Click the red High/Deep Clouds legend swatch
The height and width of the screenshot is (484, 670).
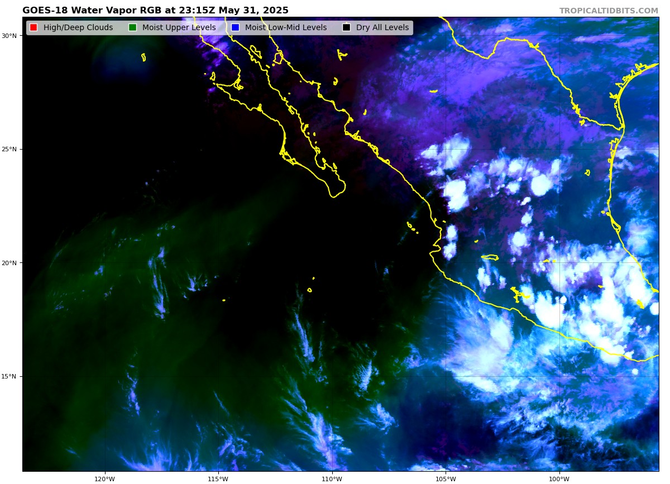point(33,27)
